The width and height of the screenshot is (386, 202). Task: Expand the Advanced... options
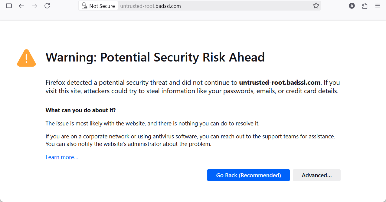click(316, 175)
